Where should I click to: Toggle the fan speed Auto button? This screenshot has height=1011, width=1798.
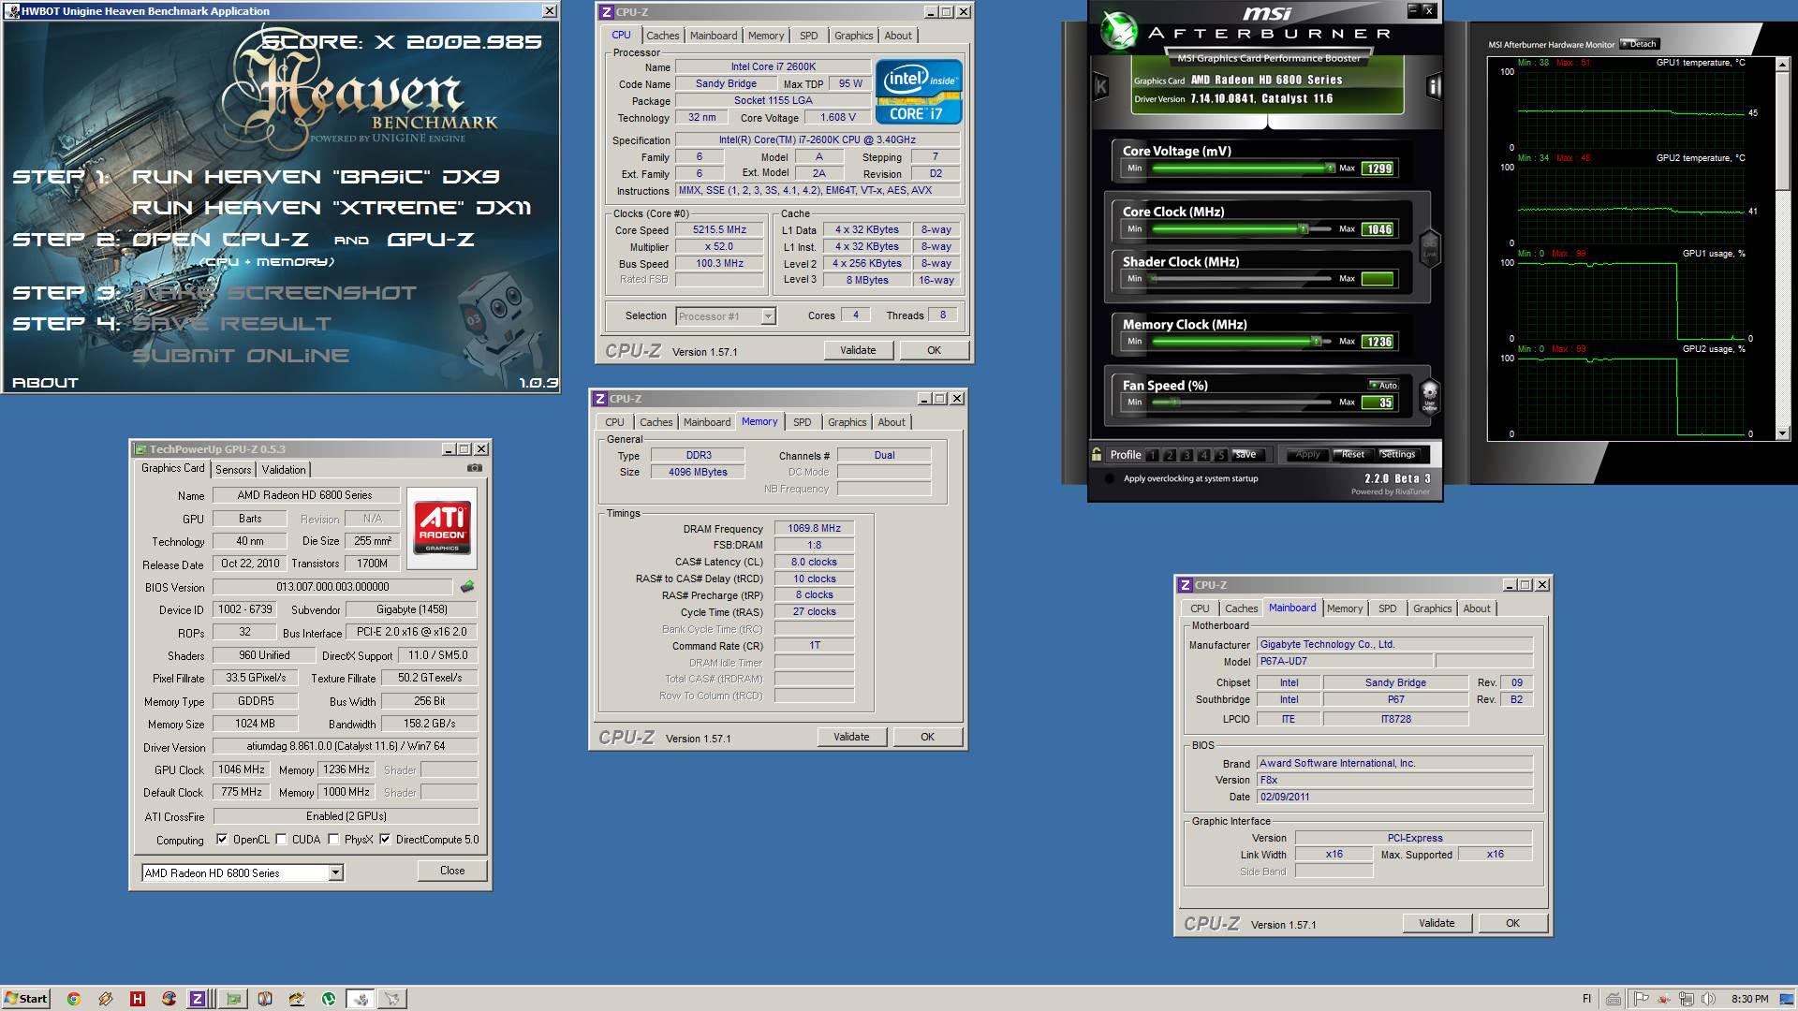pyautogui.click(x=1383, y=385)
